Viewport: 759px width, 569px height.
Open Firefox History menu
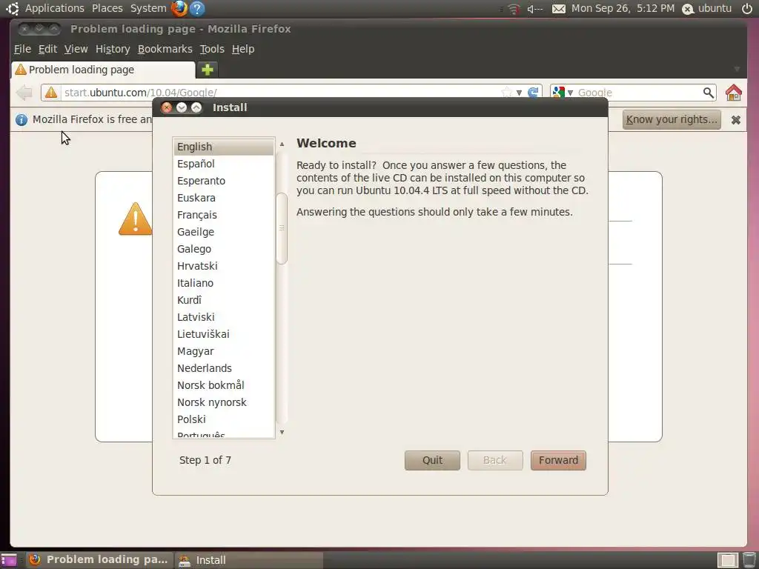click(x=113, y=49)
